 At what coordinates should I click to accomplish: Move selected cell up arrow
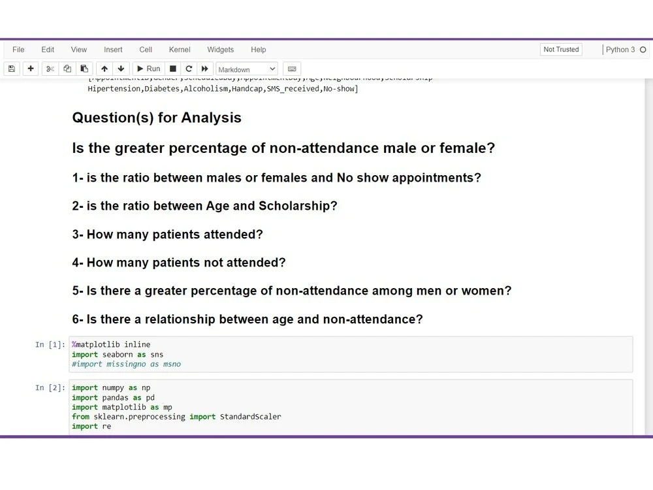click(104, 69)
